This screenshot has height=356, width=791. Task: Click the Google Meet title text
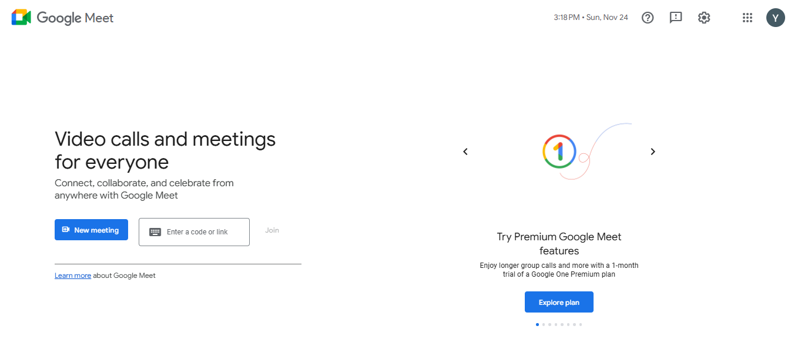(75, 18)
